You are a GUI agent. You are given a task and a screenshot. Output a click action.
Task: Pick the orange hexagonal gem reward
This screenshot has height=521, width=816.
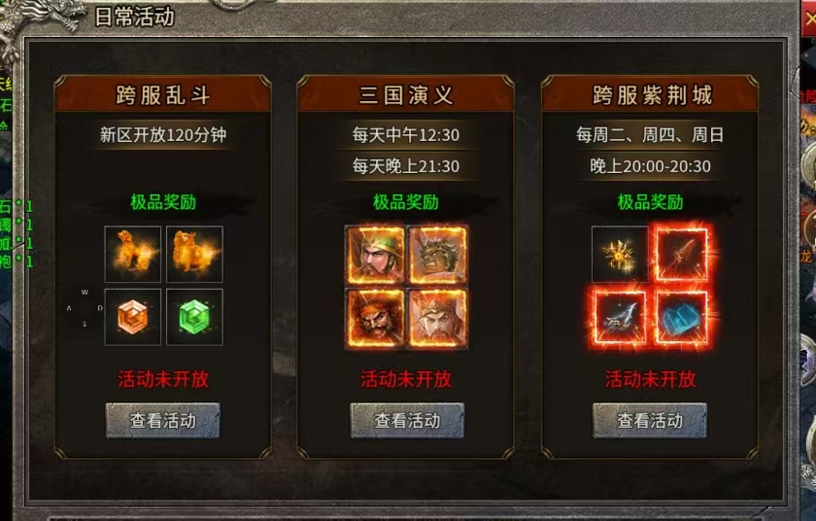pos(133,317)
